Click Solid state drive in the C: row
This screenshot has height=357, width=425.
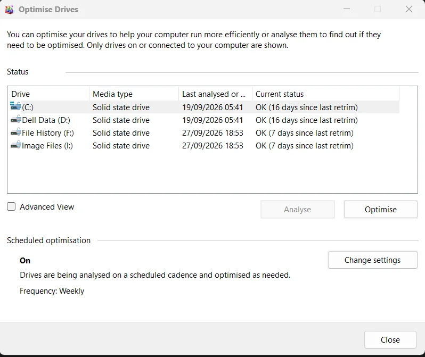tap(121, 107)
